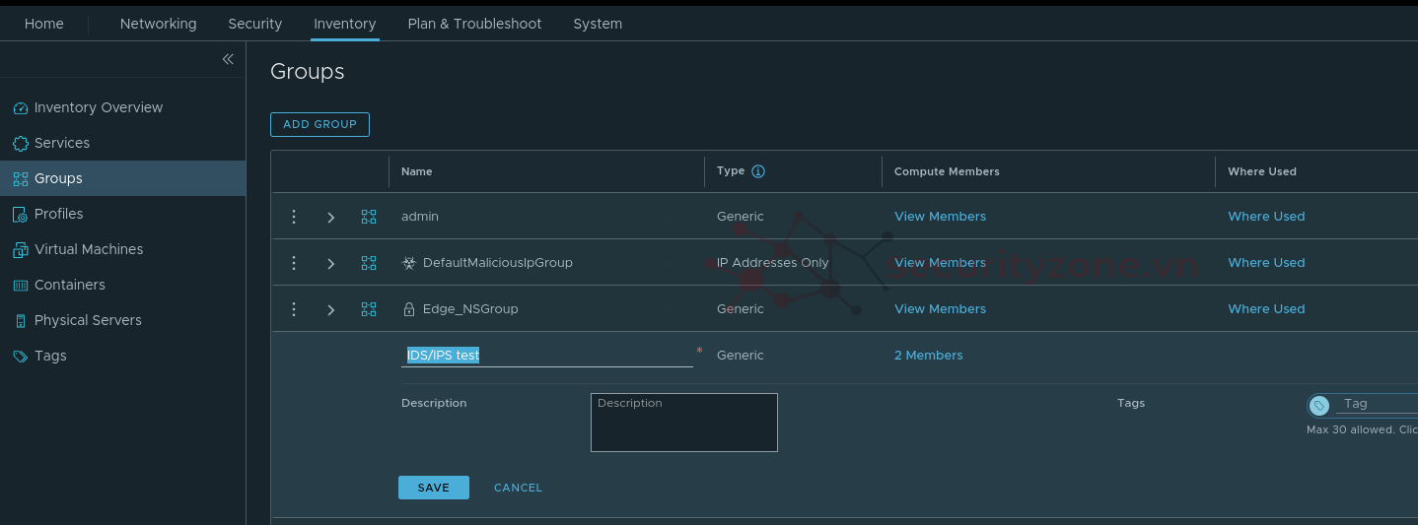Collapse the left sidebar with double-chevron icon
The image size is (1418, 525).
228,59
